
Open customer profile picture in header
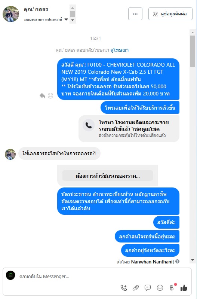coord(11,14)
